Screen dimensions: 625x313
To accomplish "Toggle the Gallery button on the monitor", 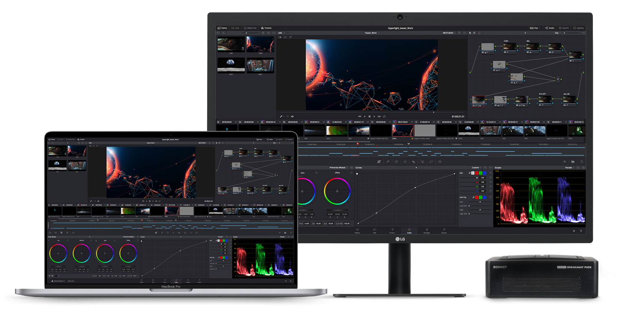I will click(x=222, y=28).
